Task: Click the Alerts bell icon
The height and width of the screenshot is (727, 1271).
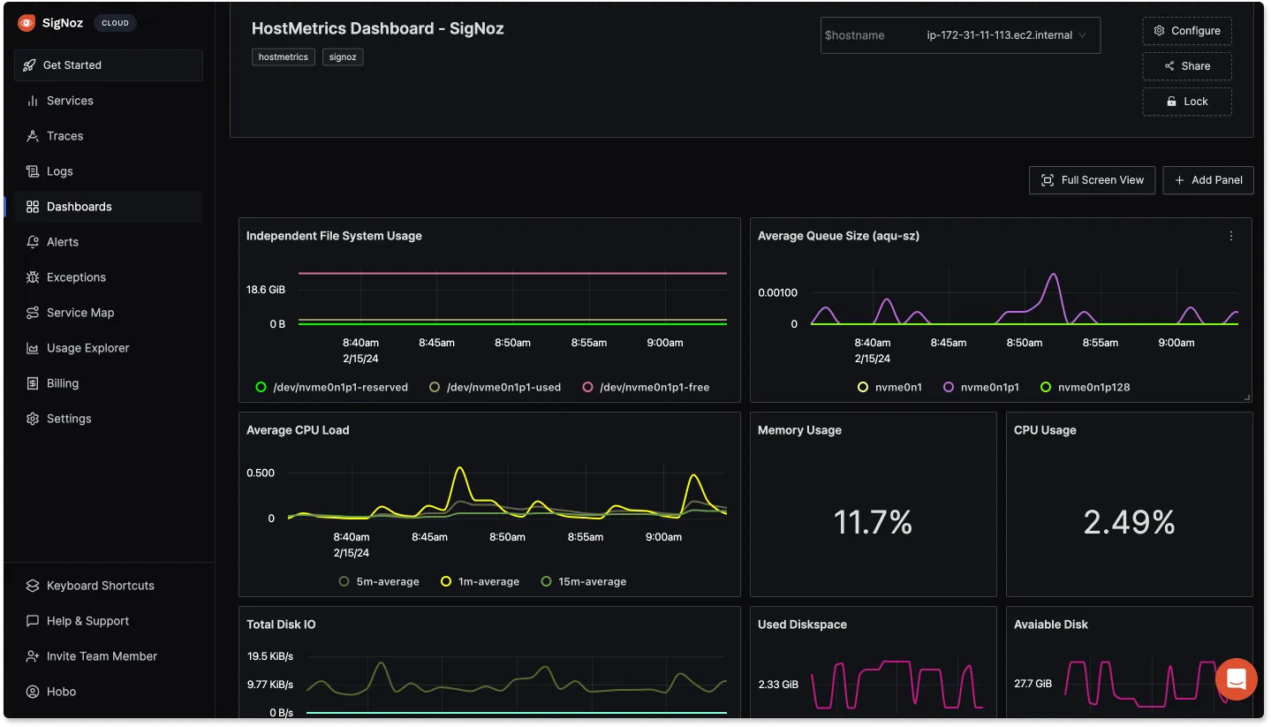Action: [33, 242]
